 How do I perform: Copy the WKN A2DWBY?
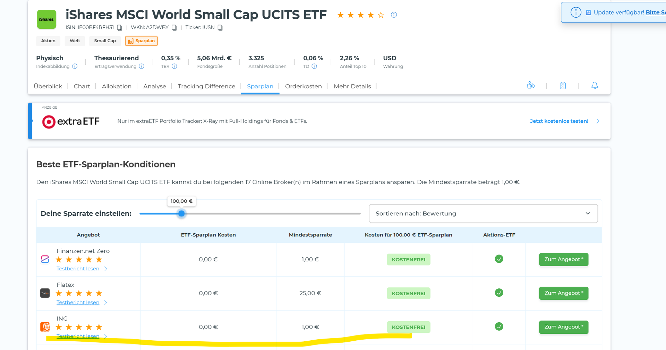(x=174, y=28)
